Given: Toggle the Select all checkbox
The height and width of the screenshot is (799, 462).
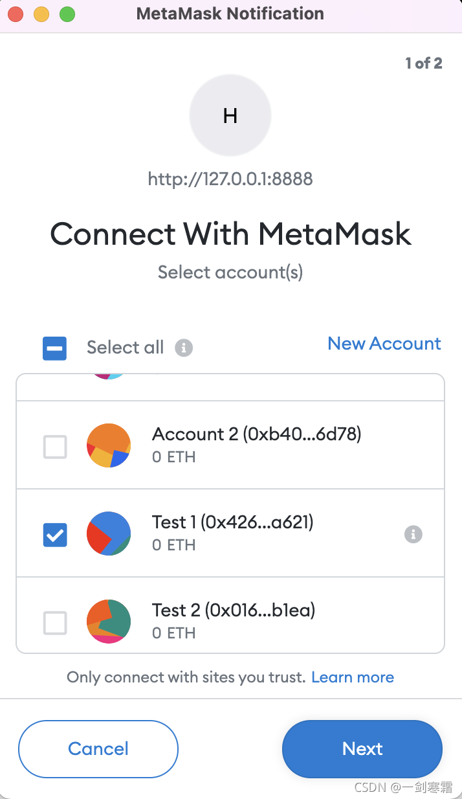Looking at the screenshot, I should click(x=55, y=348).
